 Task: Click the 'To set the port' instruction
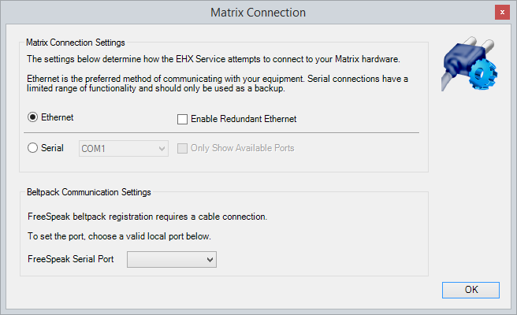coord(120,236)
